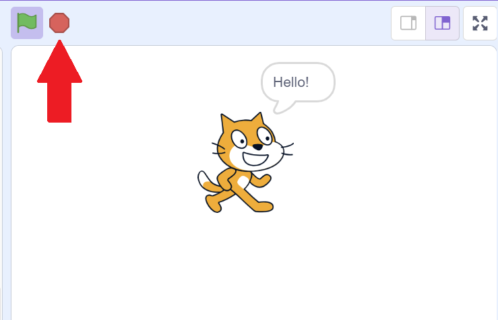Screen dimensions: 498x320
Task: Switch to small stage layout
Action: point(408,23)
